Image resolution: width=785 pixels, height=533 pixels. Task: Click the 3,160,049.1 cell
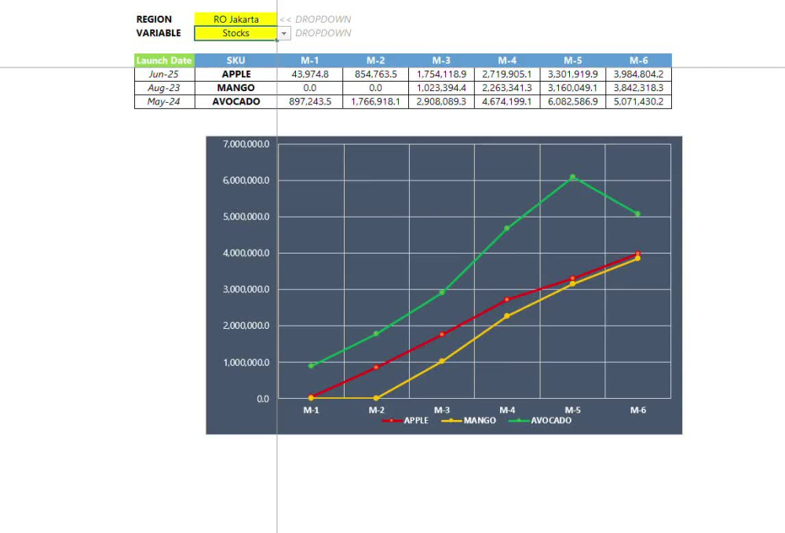573,88
